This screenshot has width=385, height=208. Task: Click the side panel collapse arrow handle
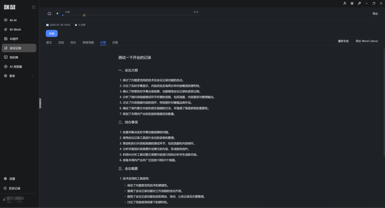click(x=40, y=103)
